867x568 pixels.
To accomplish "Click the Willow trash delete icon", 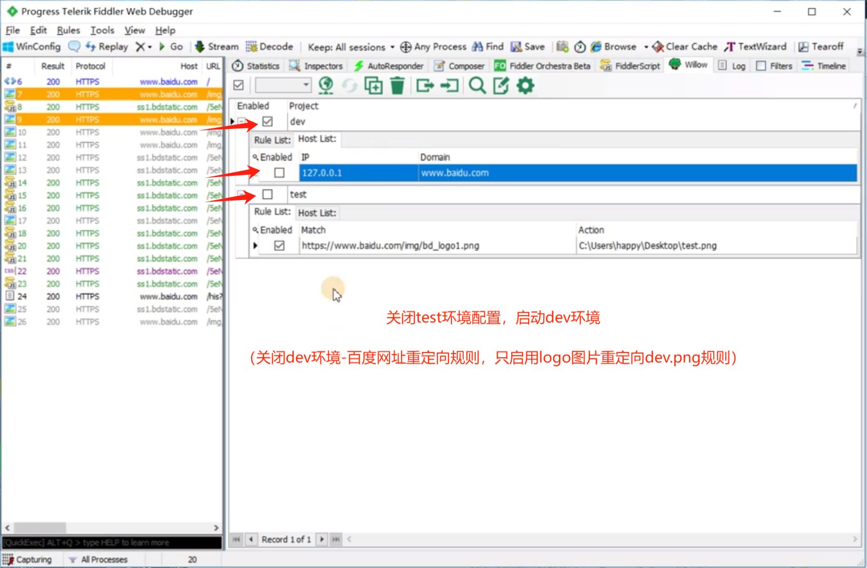I will click(x=397, y=85).
